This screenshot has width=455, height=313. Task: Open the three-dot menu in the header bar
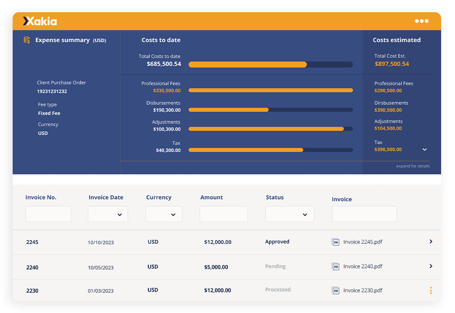pos(422,21)
